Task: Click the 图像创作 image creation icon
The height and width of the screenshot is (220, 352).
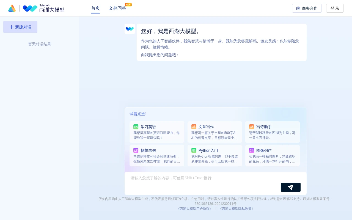Action: 252,150
